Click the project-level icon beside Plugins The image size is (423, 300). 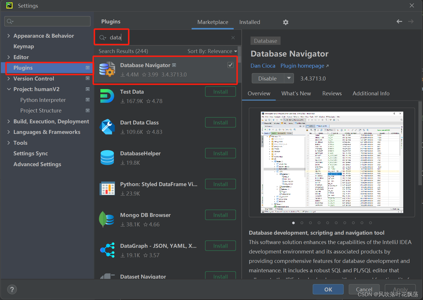click(88, 68)
